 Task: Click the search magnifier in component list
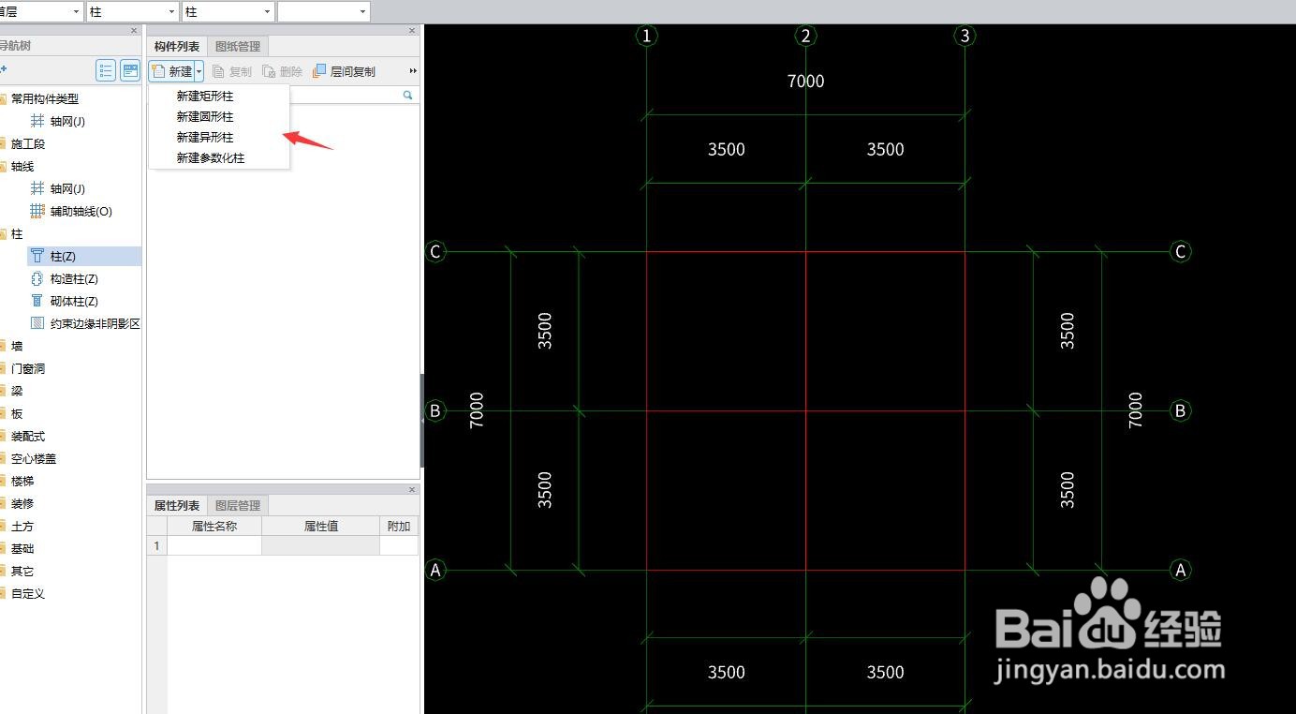[x=408, y=95]
